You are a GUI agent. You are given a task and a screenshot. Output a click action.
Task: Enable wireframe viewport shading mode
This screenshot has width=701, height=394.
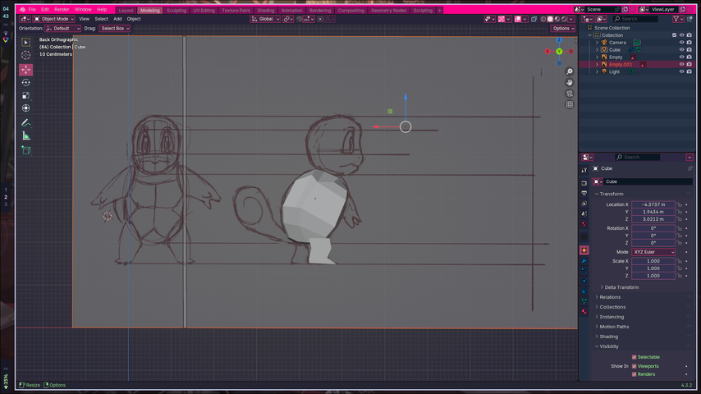[x=543, y=19]
